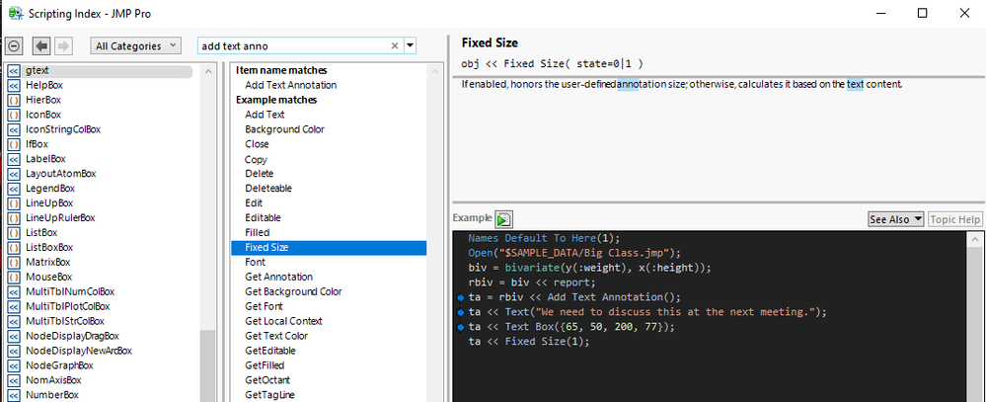Click the message icon beside MultiTblNumColBox

pyautogui.click(x=13, y=292)
